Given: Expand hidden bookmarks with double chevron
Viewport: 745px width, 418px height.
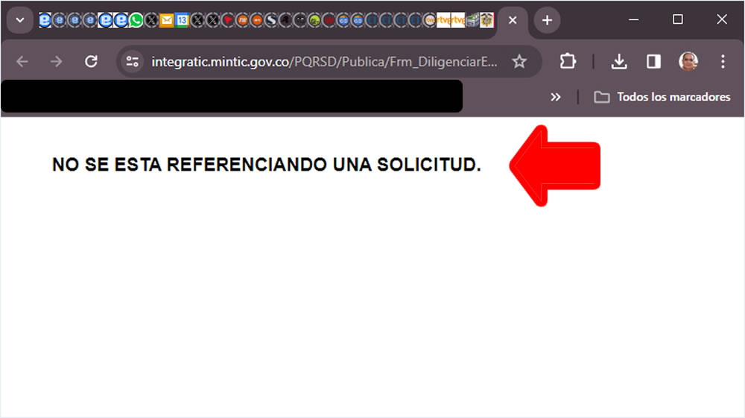Looking at the screenshot, I should click(x=556, y=98).
